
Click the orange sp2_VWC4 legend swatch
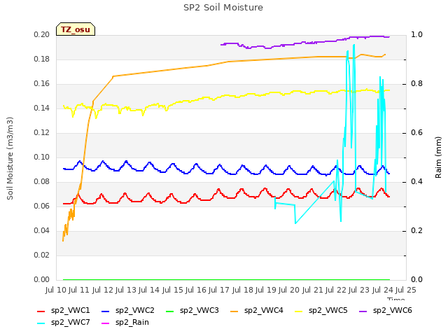(x=234, y=311)
